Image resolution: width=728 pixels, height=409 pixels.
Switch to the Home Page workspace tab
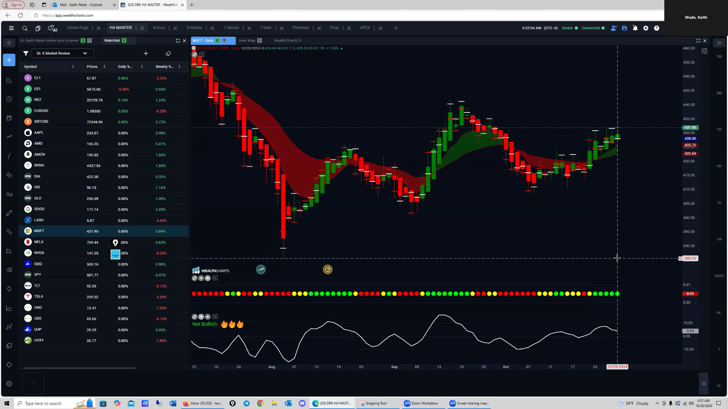tap(78, 28)
